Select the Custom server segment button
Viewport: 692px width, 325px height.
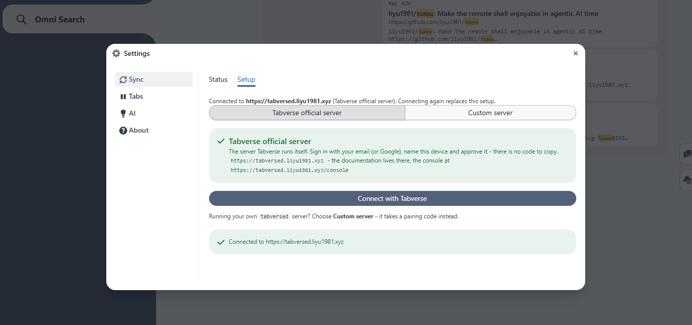[490, 113]
